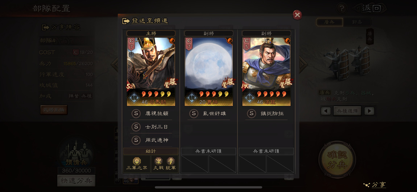Tap the 三軍之眾 war book icon
The width and height of the screenshot is (417, 192).
tap(137, 161)
